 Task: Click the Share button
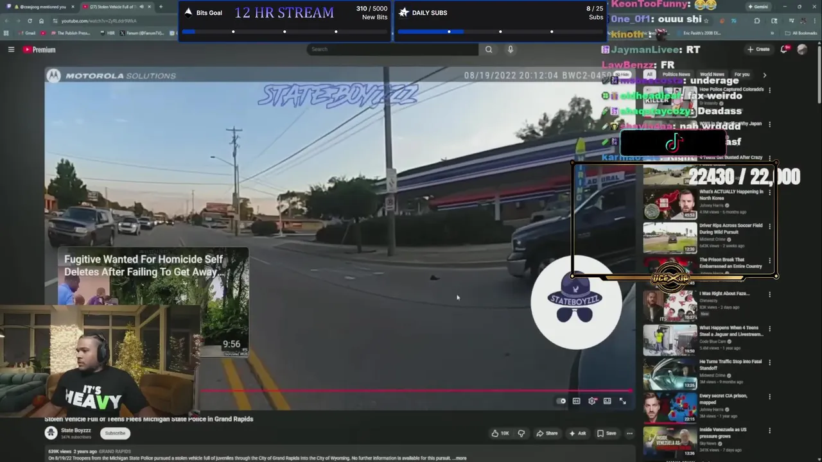[547, 433]
